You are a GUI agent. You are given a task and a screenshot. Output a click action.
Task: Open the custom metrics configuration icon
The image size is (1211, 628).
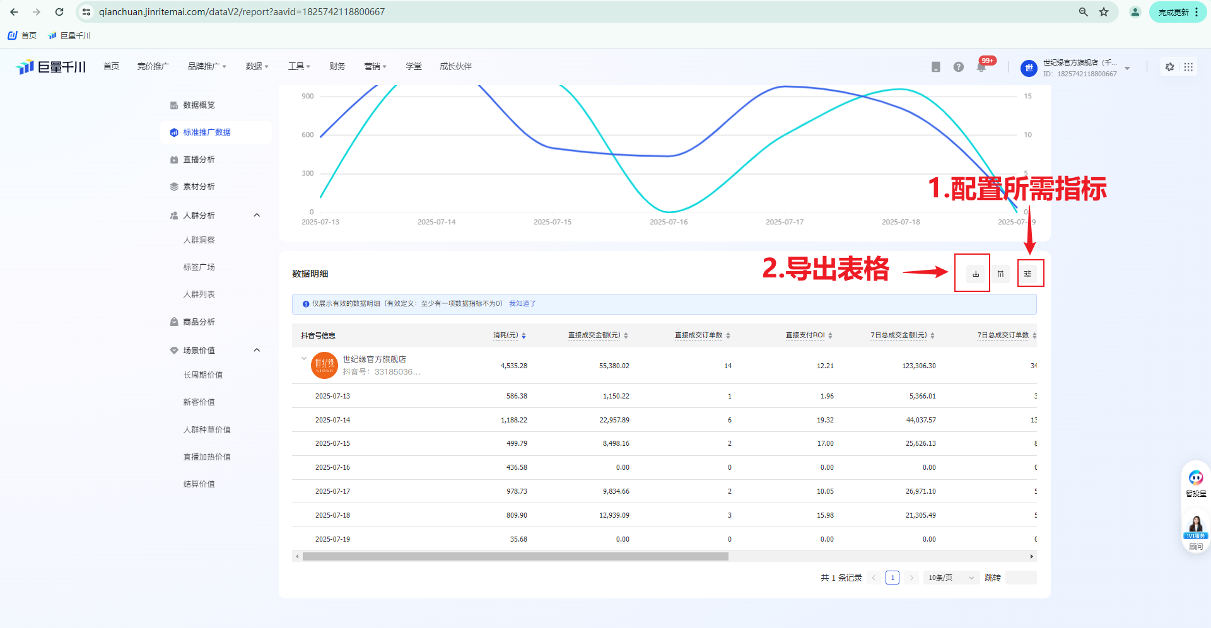(1027, 274)
